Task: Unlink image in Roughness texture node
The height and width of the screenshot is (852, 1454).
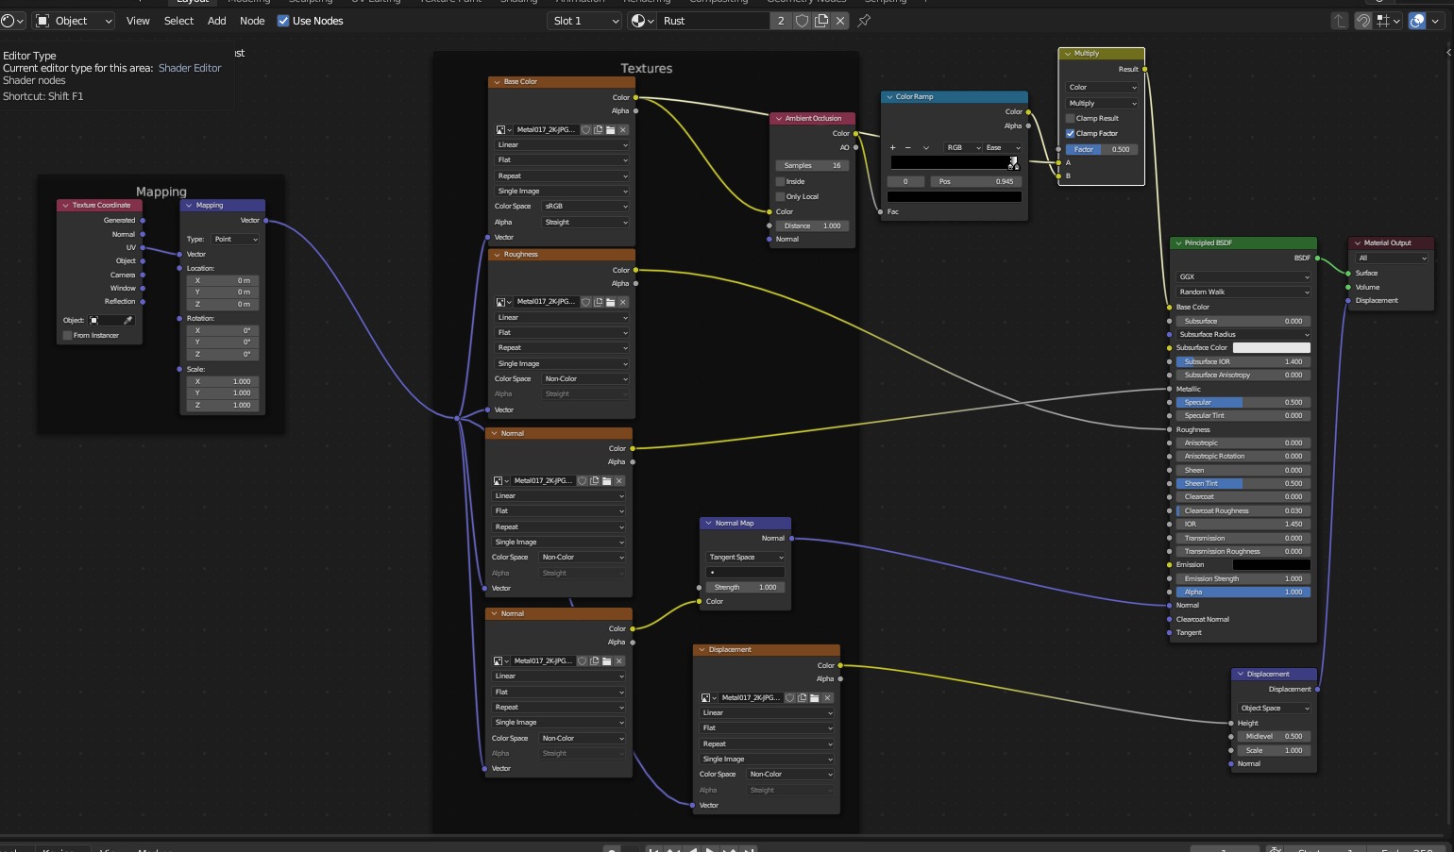Action: pos(622,302)
